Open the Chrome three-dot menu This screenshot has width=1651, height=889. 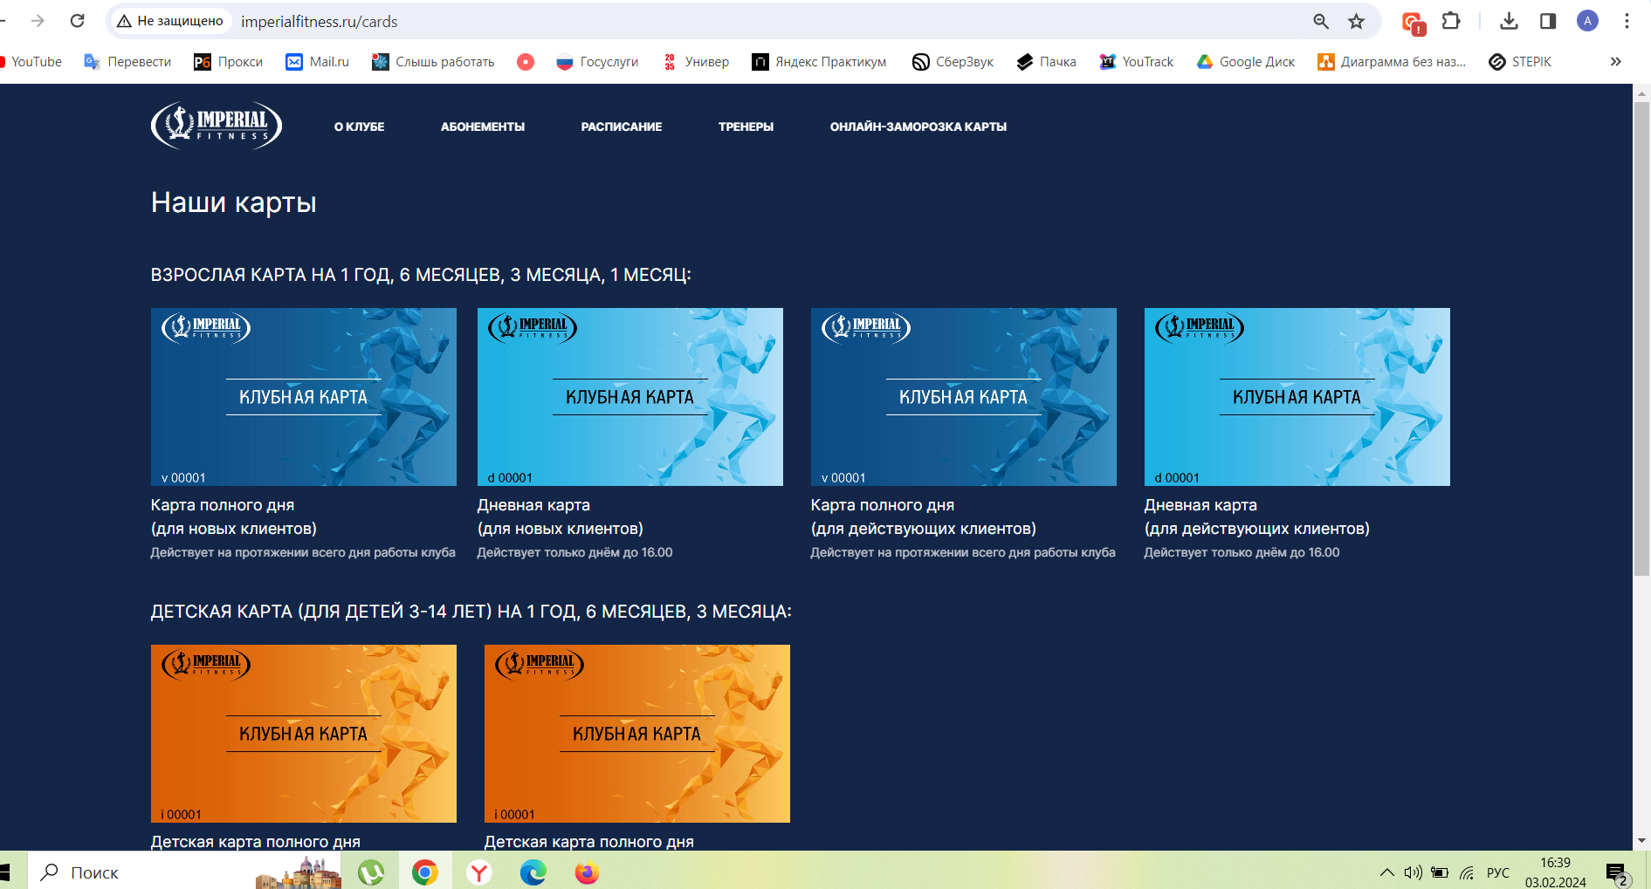(x=1627, y=21)
